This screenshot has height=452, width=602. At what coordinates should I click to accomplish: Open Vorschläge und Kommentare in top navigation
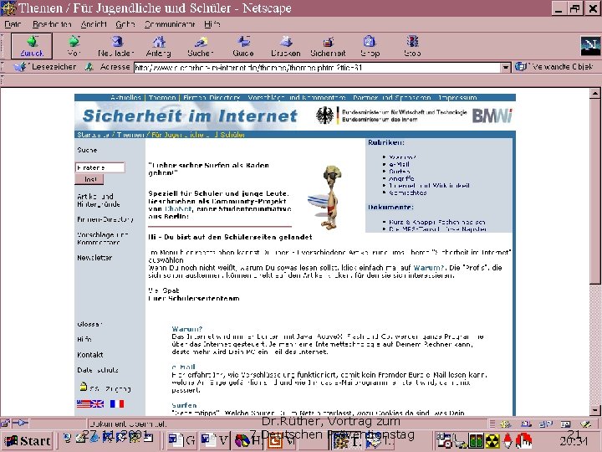(296, 98)
